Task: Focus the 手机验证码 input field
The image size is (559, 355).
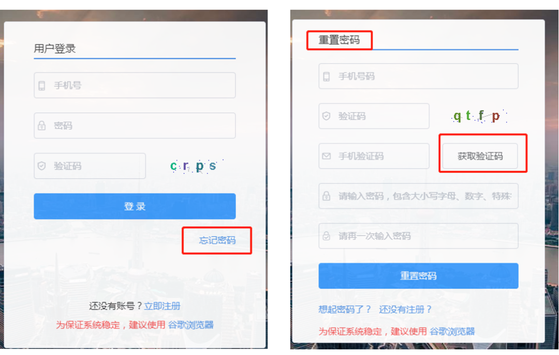Action: (x=374, y=156)
